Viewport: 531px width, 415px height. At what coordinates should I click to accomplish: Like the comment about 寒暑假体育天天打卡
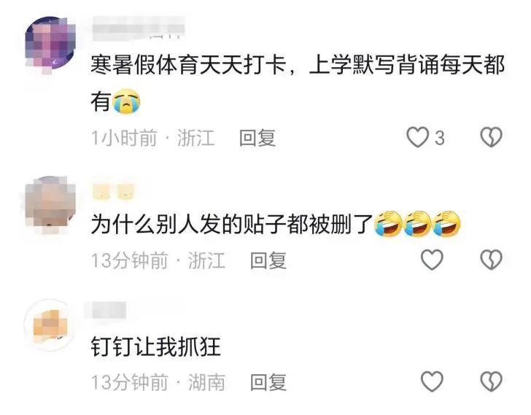(x=417, y=137)
